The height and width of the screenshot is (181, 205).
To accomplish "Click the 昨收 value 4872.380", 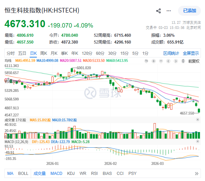I will [70, 42].
